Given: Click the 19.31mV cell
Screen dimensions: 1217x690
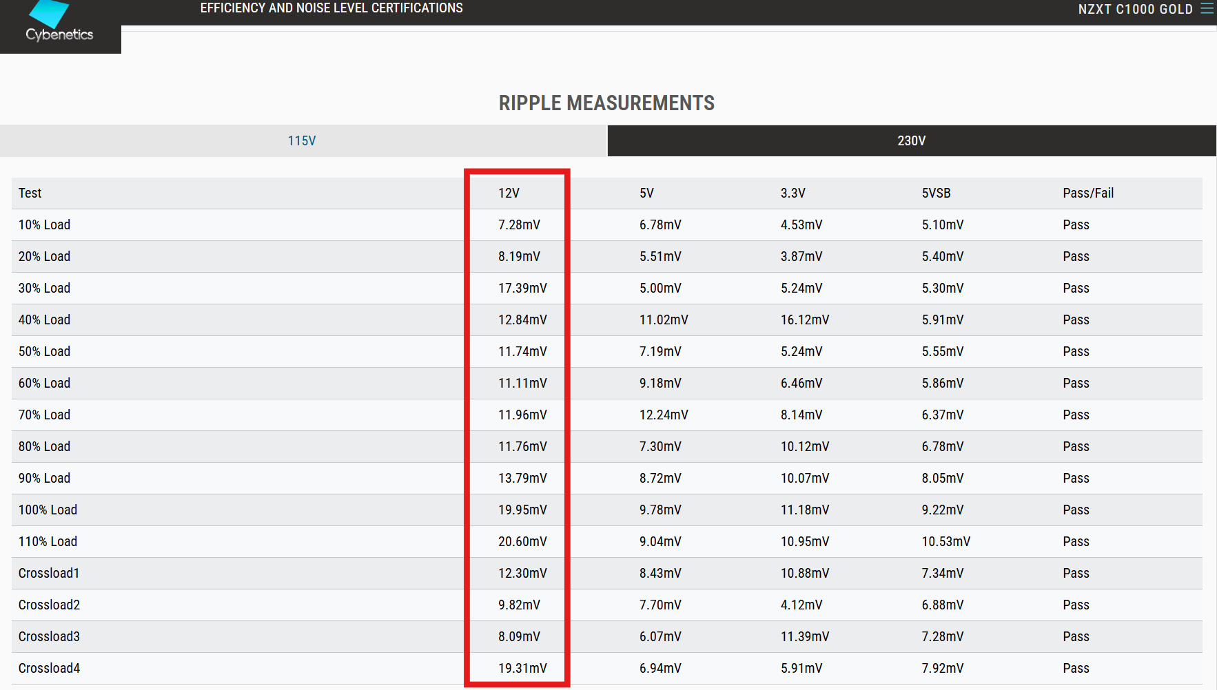Looking at the screenshot, I should 522,669.
